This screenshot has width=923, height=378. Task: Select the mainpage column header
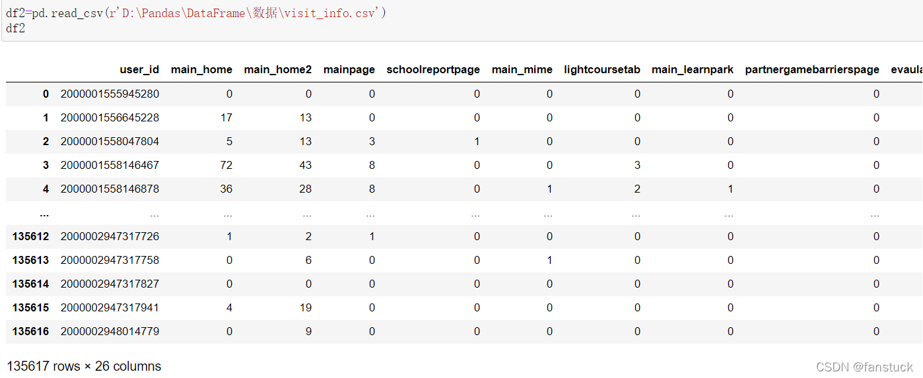(x=349, y=69)
